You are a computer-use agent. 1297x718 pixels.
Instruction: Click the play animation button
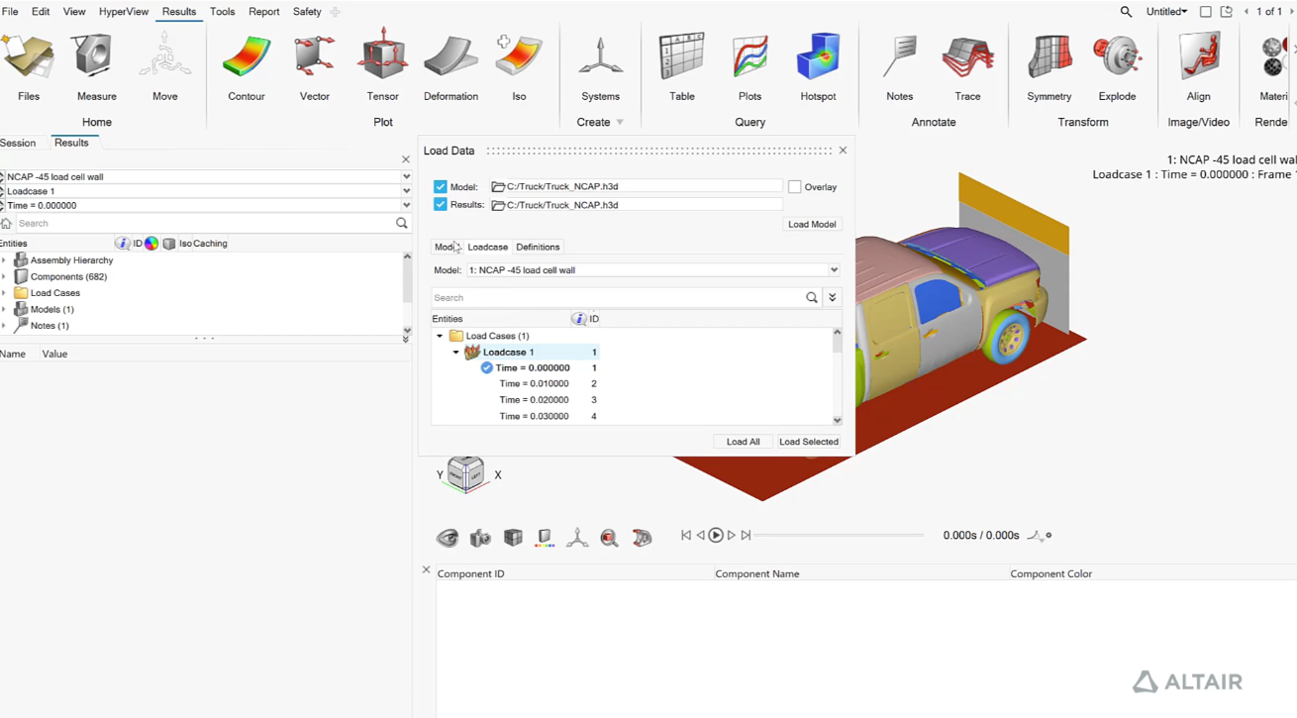[x=715, y=535]
